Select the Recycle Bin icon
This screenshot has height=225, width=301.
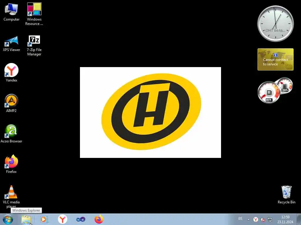[x=286, y=195]
